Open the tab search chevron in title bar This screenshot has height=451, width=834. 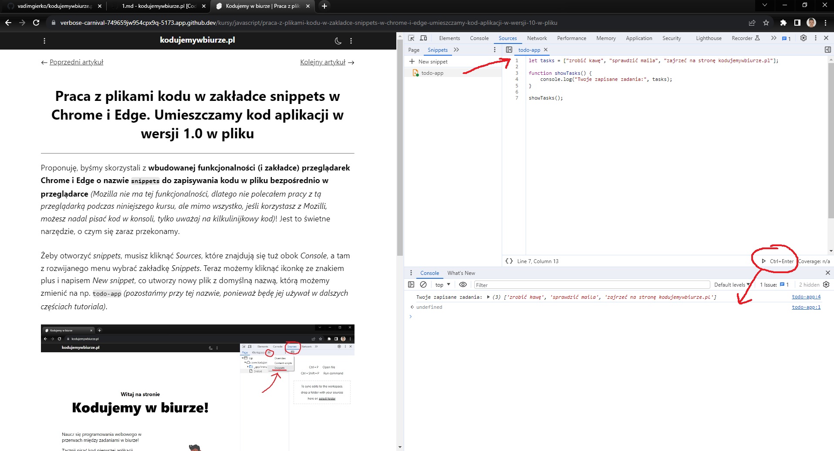[764, 5]
